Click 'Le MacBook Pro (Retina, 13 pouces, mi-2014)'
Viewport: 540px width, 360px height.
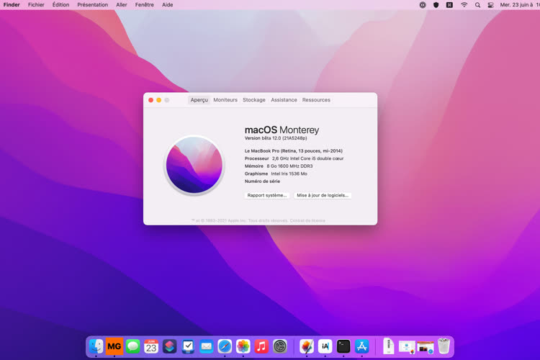(x=294, y=151)
